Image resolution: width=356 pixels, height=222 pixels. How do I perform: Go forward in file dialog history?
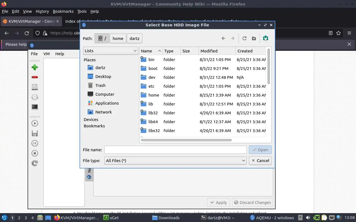click(x=233, y=38)
